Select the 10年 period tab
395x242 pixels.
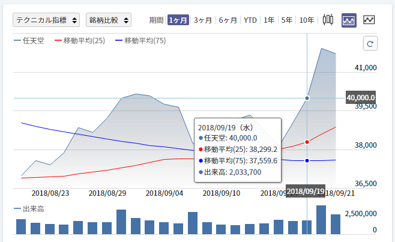[x=307, y=20]
